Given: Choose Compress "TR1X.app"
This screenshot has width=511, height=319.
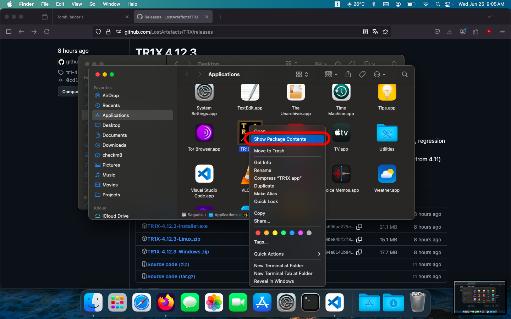Looking at the screenshot, I should point(287,178).
